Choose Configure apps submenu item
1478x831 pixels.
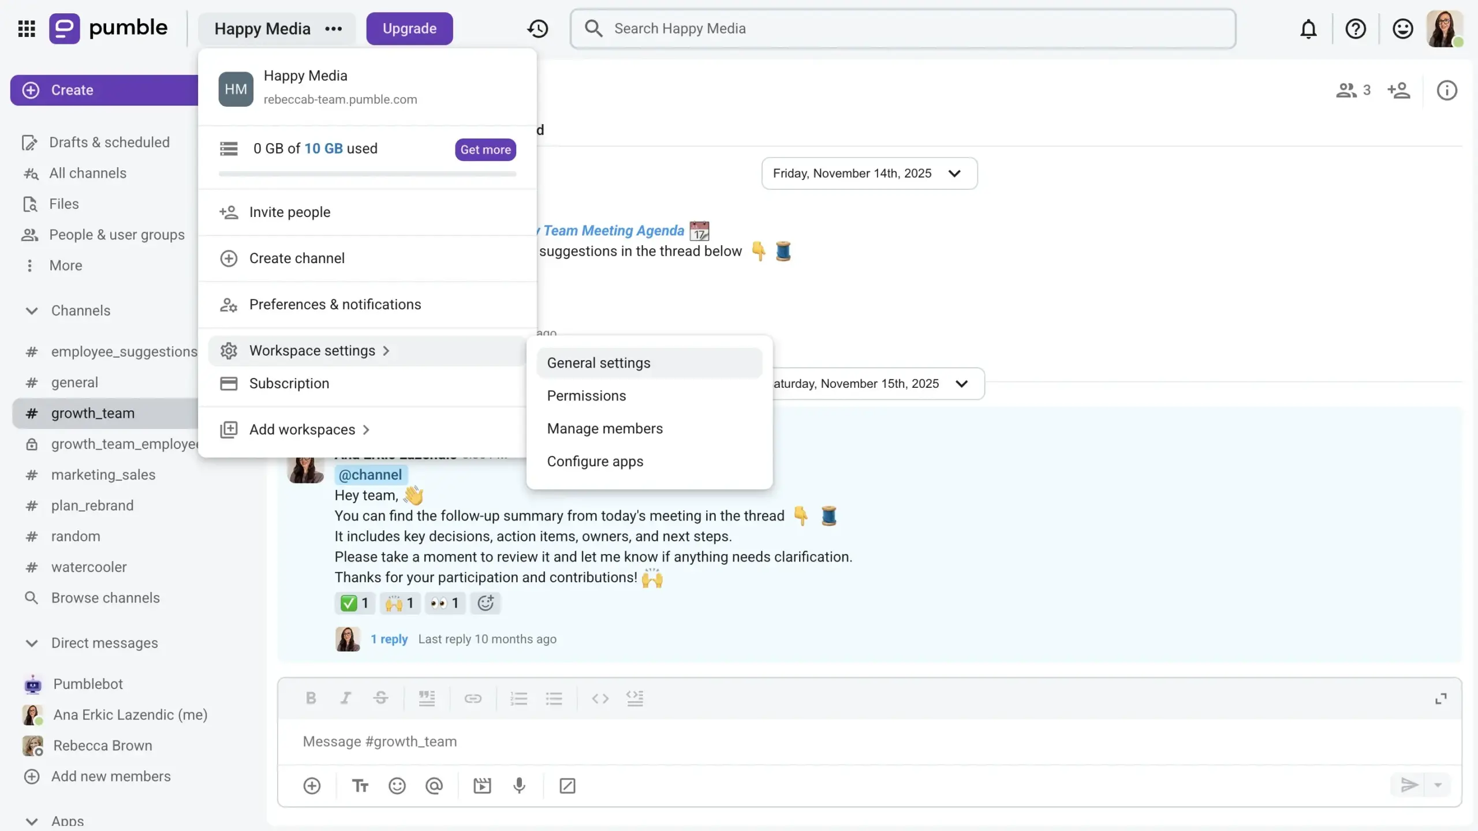649,462
